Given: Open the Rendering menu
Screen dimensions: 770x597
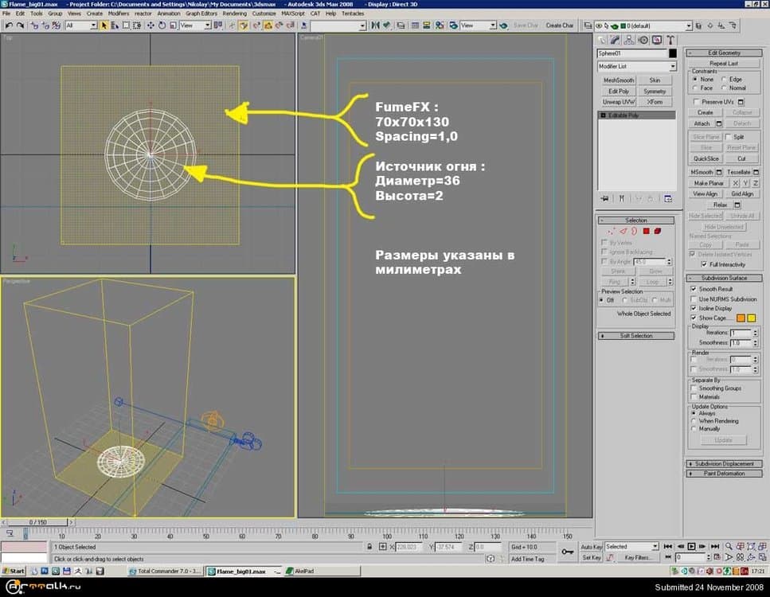Looking at the screenshot, I should [x=234, y=14].
